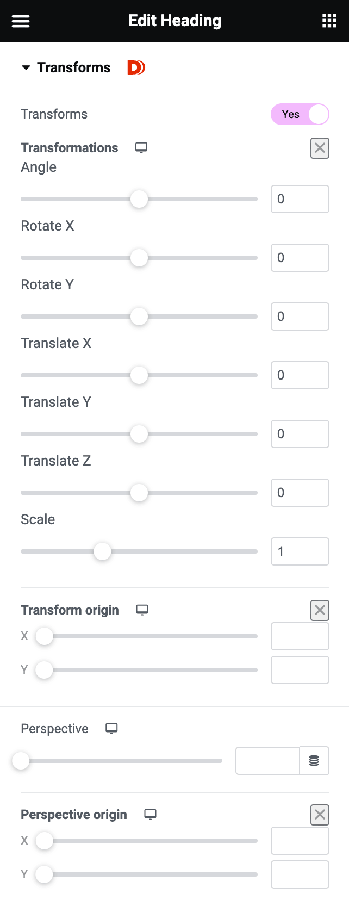Click responsive device icon next to Transformations
Screen dimensions: 349x906
141,148
